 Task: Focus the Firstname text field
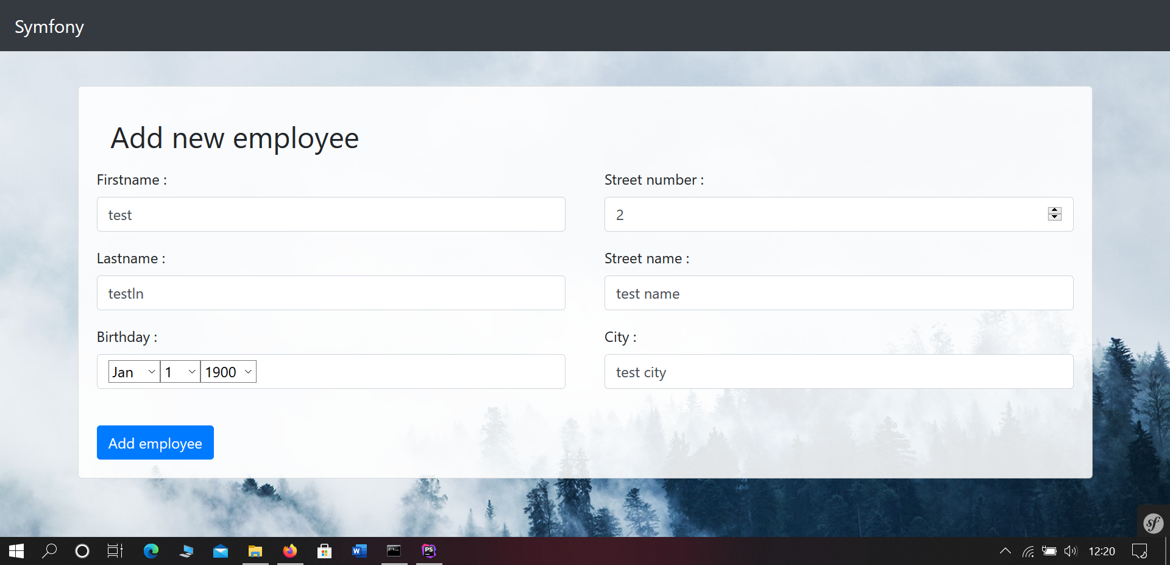tap(331, 215)
